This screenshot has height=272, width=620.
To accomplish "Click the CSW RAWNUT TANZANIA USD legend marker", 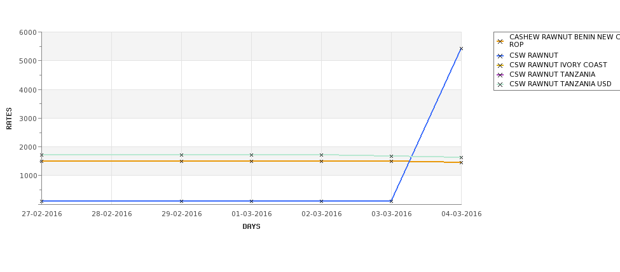I will (500, 84).
